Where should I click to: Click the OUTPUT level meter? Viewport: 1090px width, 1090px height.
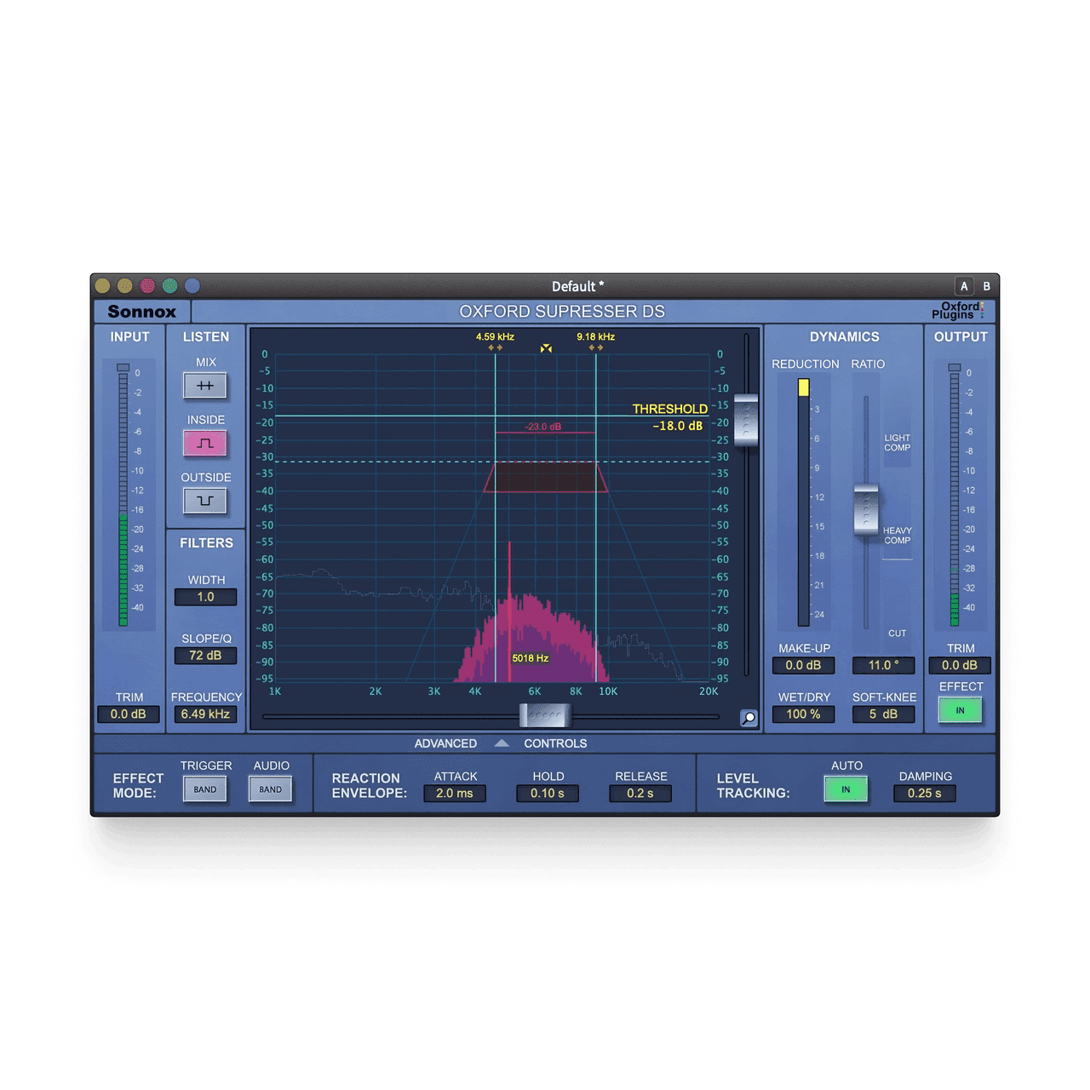tap(954, 496)
